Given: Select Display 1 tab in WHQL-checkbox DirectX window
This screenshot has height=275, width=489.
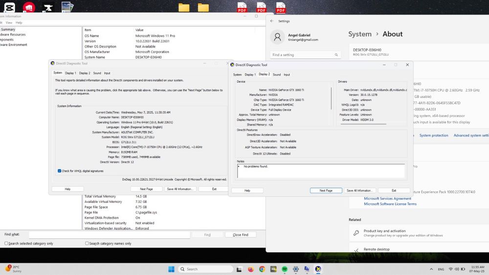Looking at the screenshot, I should click(70, 73).
